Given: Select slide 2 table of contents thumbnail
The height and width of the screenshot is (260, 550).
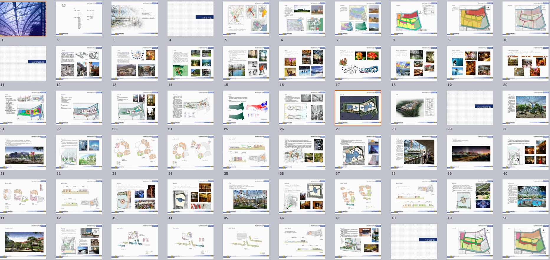Looking at the screenshot, I should coord(79,19).
